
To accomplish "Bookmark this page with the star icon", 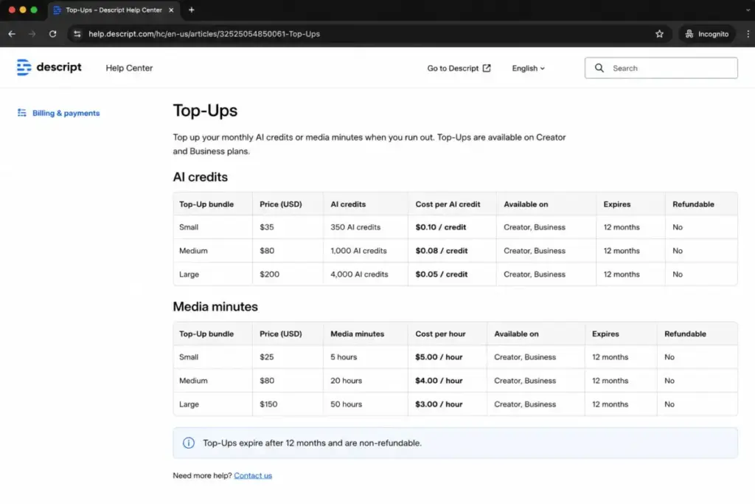I will click(x=659, y=34).
